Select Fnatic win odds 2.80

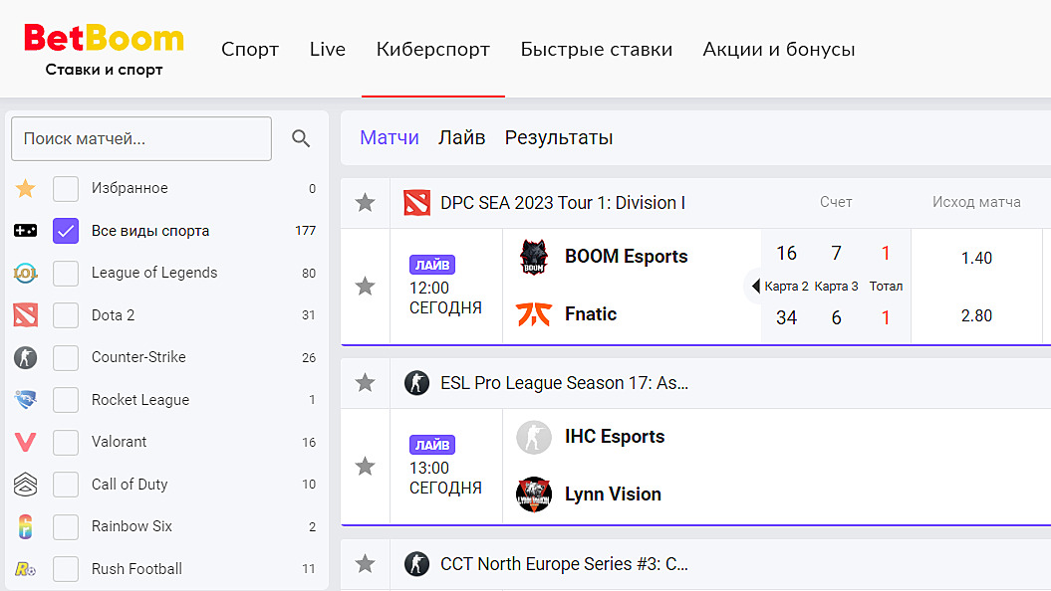976,315
